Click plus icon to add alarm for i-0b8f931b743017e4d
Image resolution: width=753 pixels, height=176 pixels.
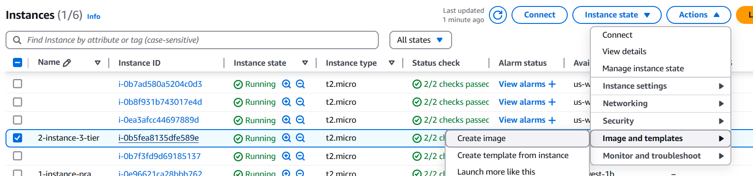point(552,102)
